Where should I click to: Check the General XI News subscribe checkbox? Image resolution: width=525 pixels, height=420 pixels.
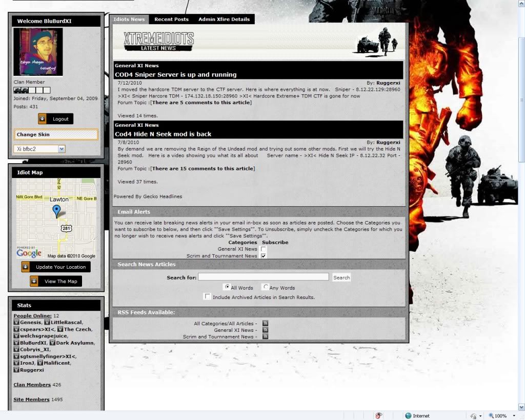264,249
